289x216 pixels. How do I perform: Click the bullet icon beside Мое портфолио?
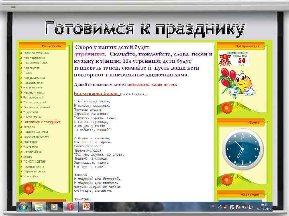pyautogui.click(x=21, y=58)
